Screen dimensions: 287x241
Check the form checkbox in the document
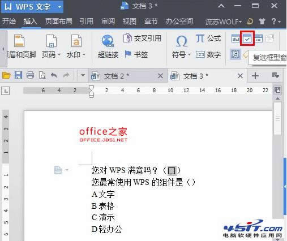172,171
